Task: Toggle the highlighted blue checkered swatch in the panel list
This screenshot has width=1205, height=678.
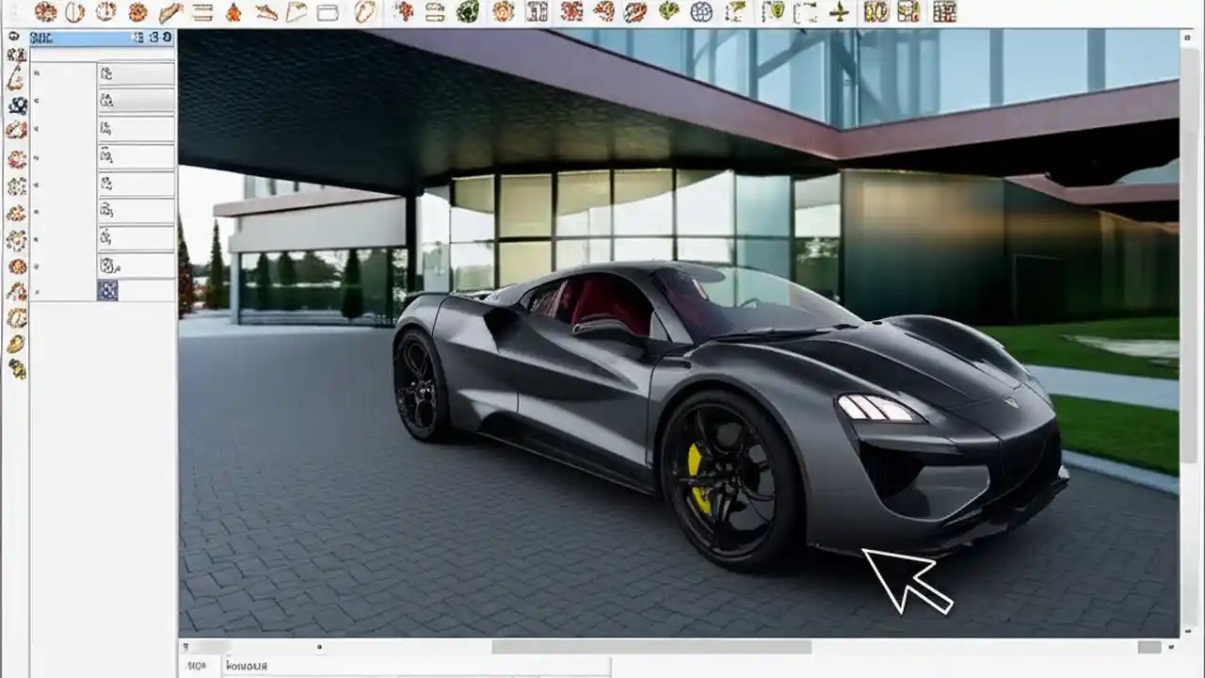Action: pyautogui.click(x=106, y=291)
